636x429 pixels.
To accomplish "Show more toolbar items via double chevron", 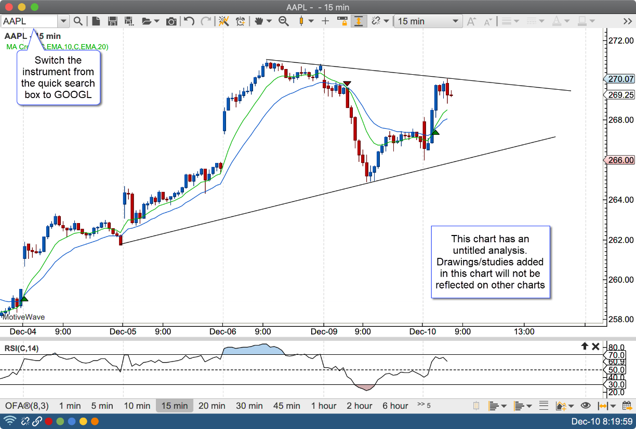I will (x=627, y=21).
